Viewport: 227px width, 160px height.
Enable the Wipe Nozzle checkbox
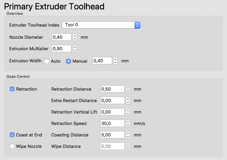click(x=12, y=147)
